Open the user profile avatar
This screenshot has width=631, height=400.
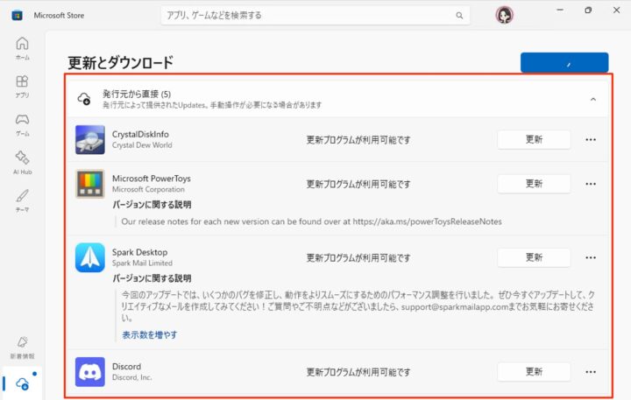pos(504,15)
